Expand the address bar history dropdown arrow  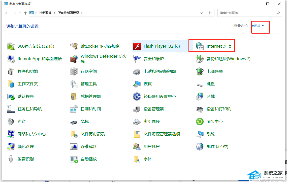pos(202,13)
